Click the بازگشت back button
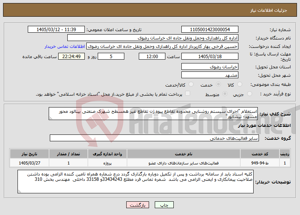300x215 pixels. click(138, 205)
